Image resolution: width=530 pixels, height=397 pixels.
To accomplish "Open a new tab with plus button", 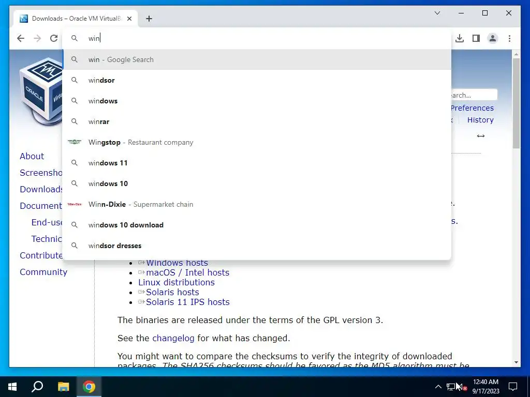I will (149, 19).
